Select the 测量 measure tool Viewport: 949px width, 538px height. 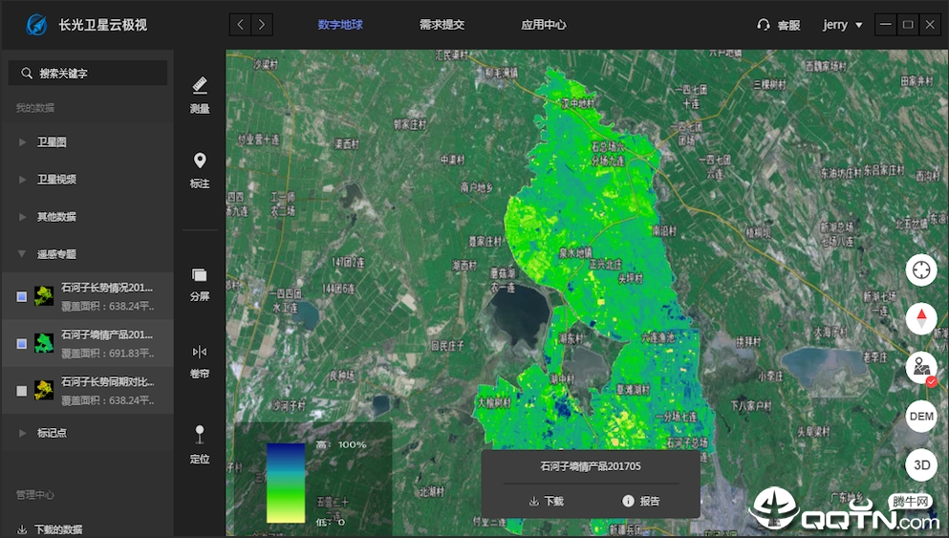200,95
